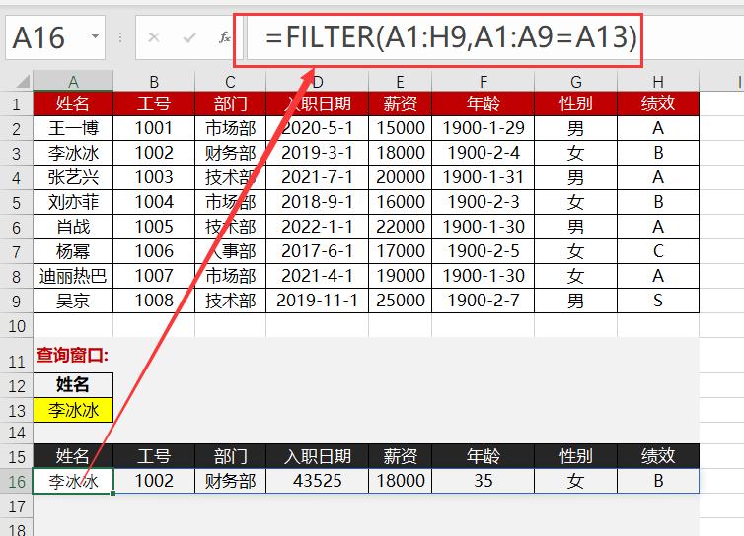Click result cell 35 in row 16

click(x=484, y=481)
